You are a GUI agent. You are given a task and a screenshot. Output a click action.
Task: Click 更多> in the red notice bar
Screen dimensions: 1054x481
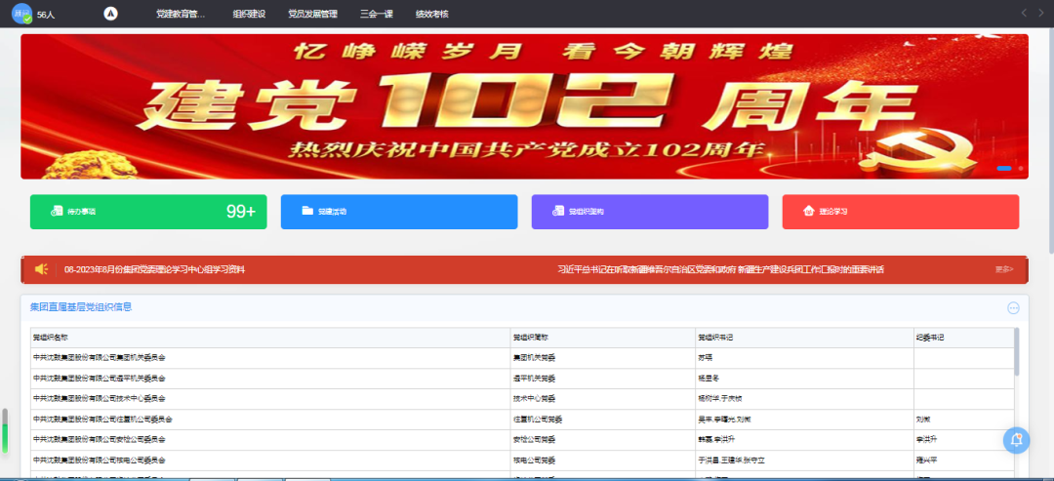coord(1004,270)
